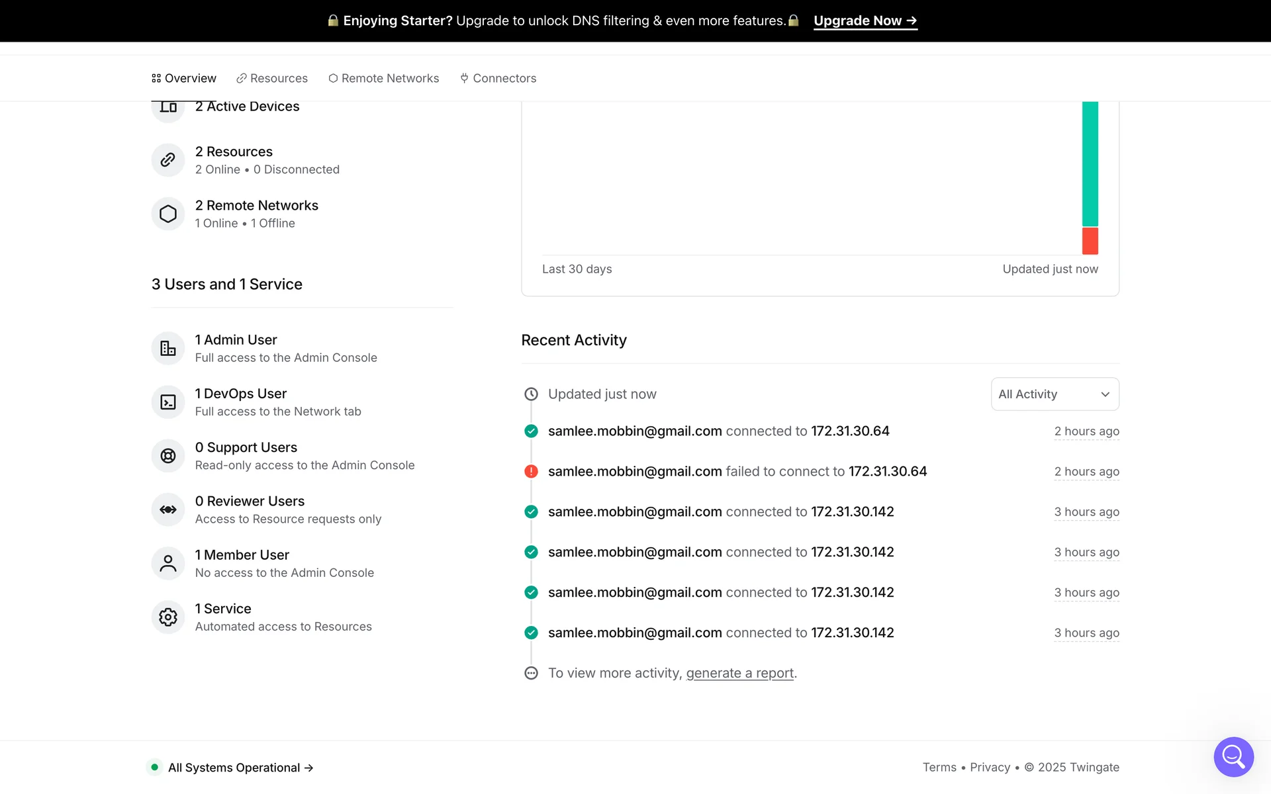Image resolution: width=1271 pixels, height=794 pixels.
Task: Click the Service gear icon
Action: pyautogui.click(x=168, y=617)
